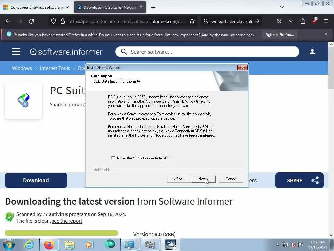Open media player taskbar icon

pyautogui.click(x=89, y=244)
